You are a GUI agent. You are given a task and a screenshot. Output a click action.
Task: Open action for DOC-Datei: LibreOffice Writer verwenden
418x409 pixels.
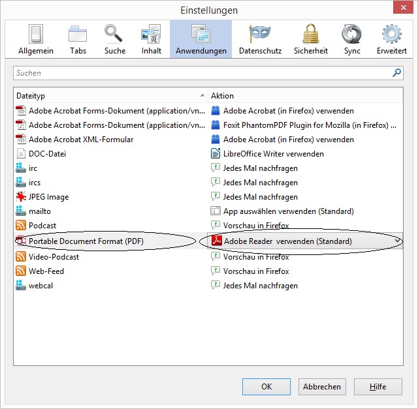click(306, 154)
